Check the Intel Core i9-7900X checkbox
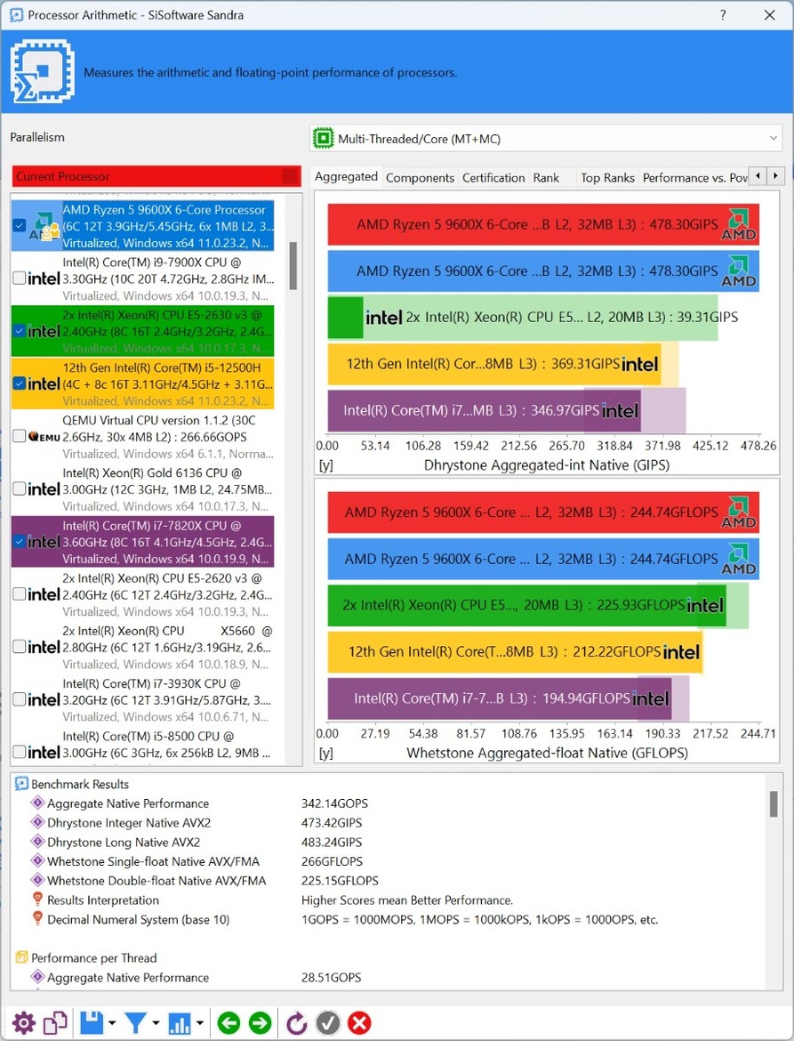 click(20, 278)
